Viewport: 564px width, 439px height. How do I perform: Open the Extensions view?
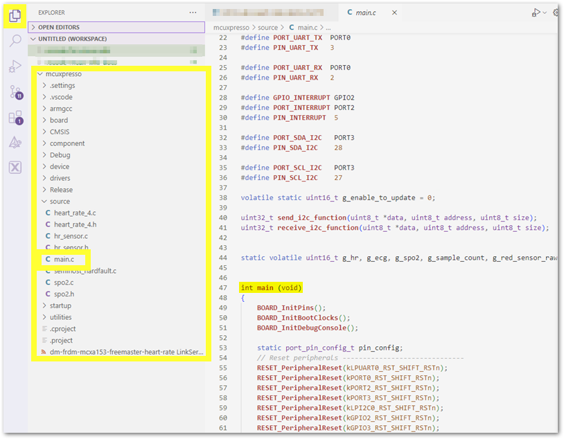click(x=15, y=117)
